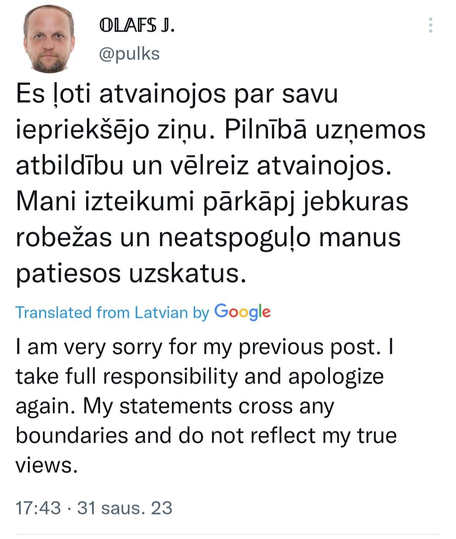Click the word "Latvian" in translation credit
The image size is (456, 539).
pos(161,313)
